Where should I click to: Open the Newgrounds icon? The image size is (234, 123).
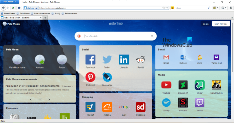point(216,85)
